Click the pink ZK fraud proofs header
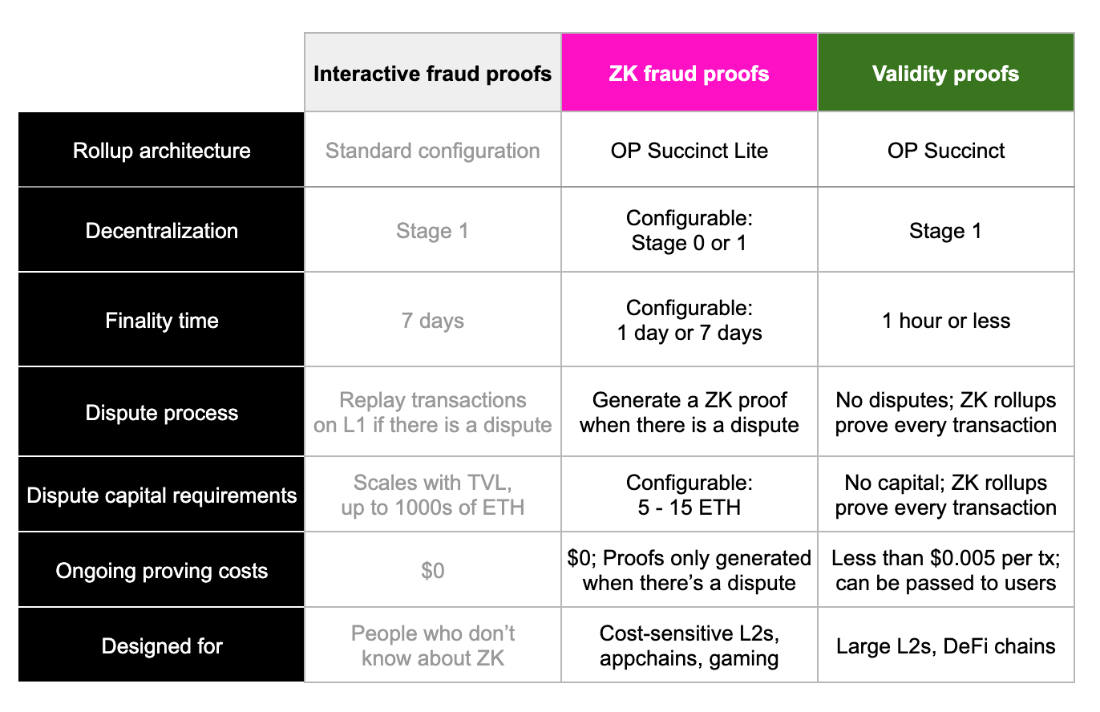 tap(689, 74)
